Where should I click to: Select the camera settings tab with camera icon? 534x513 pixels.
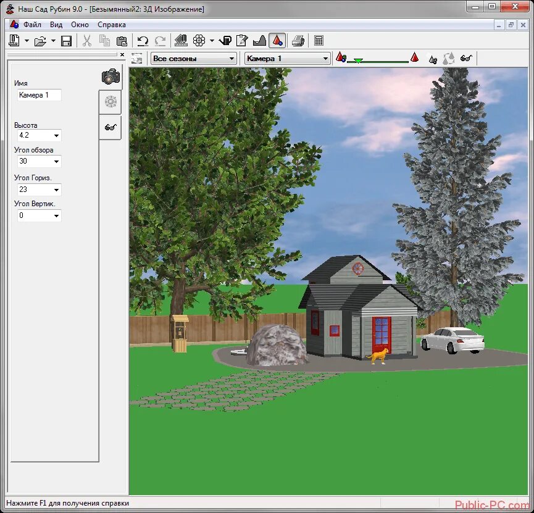pyautogui.click(x=111, y=76)
